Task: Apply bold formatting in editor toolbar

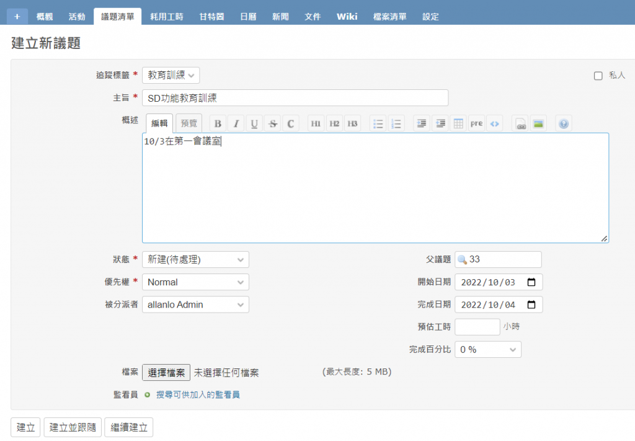Action: 218,123
